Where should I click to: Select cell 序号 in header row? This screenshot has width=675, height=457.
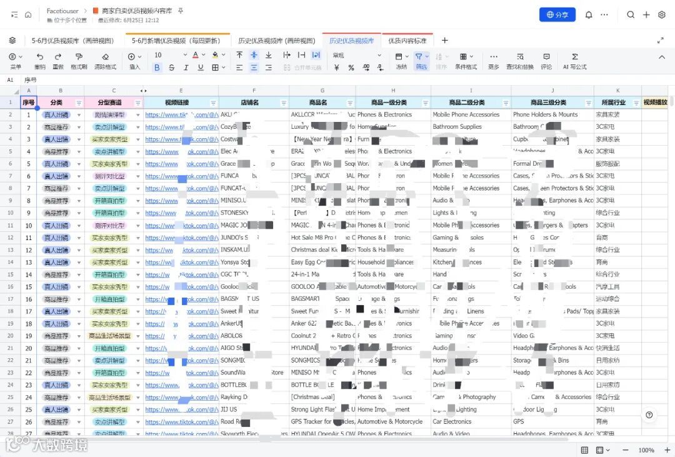pos(28,103)
